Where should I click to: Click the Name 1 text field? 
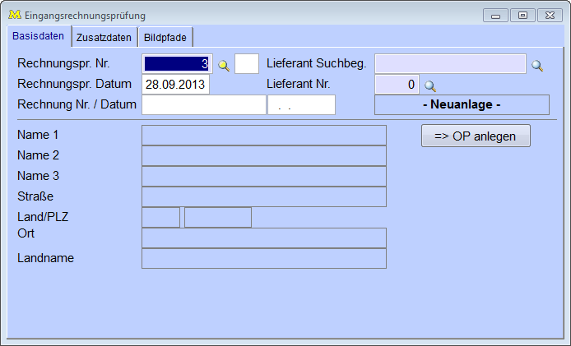[x=263, y=136]
